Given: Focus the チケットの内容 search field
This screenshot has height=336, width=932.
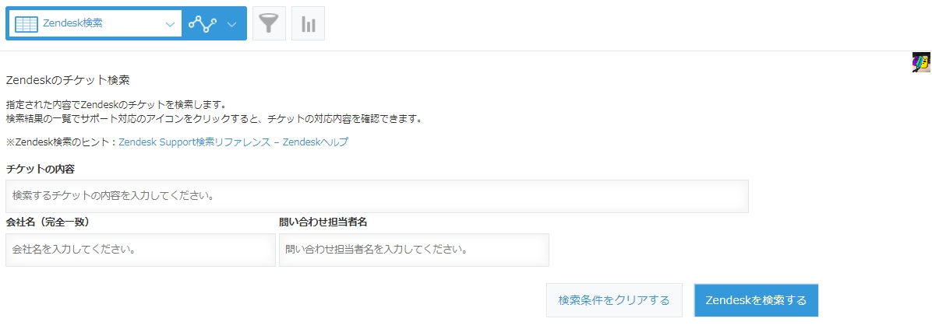Looking at the screenshot, I should click(x=377, y=196).
